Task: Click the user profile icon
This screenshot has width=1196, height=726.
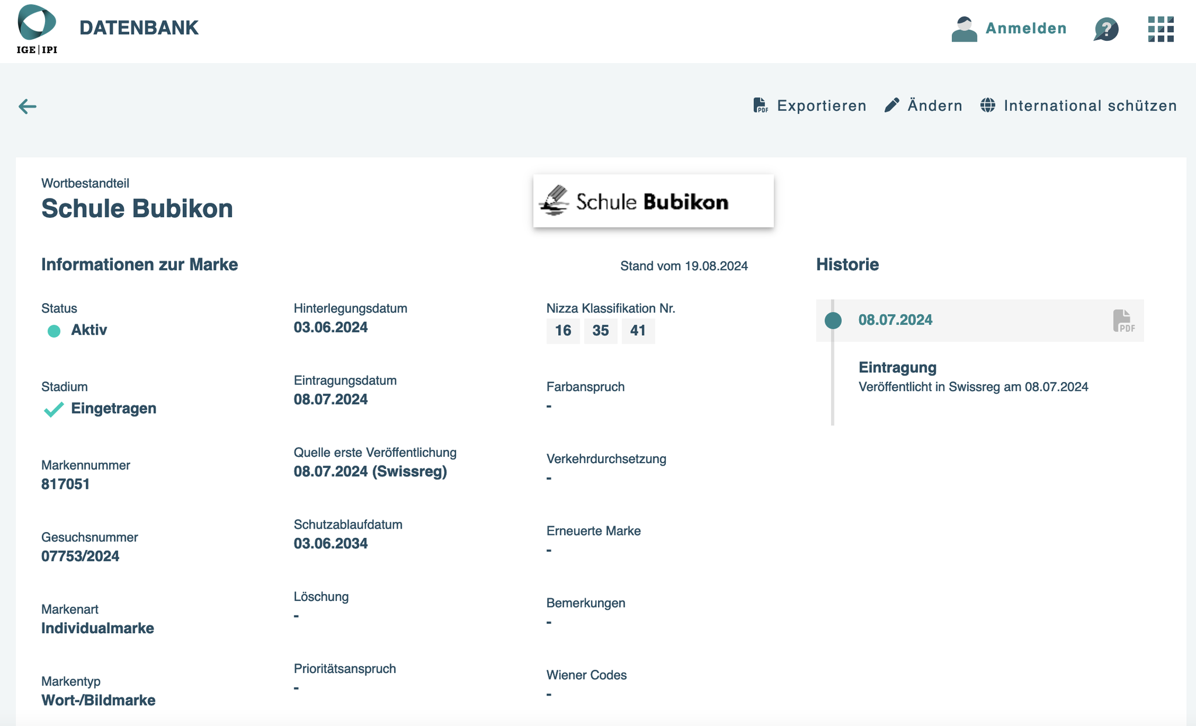Action: [x=964, y=29]
